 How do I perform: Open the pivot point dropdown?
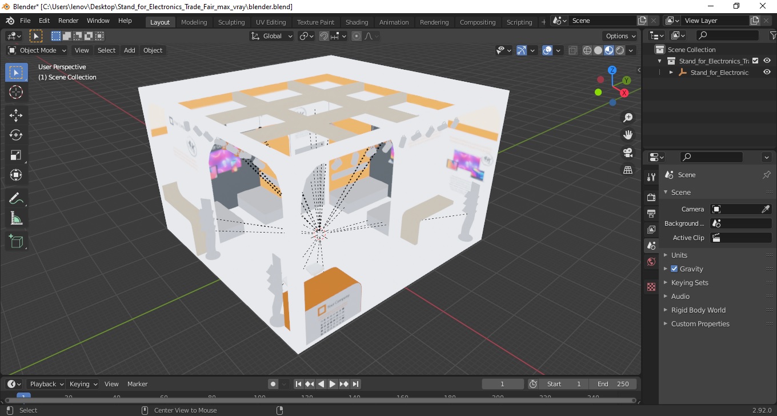pyautogui.click(x=307, y=36)
